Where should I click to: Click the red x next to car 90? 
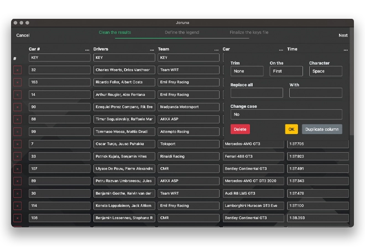17,107
